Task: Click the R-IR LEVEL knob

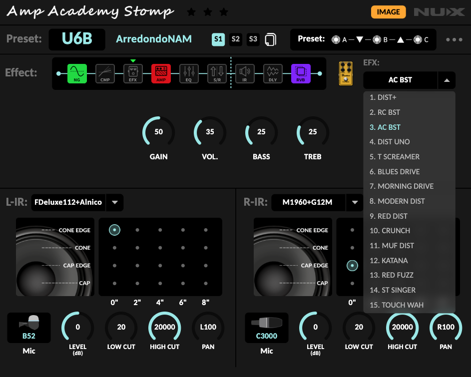Action: [315, 327]
